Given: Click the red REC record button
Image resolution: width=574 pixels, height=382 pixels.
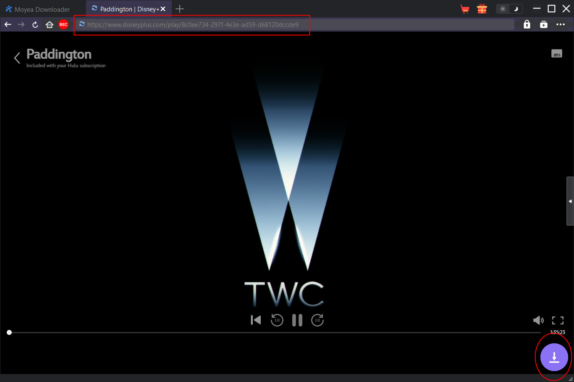Looking at the screenshot, I should 63,25.
